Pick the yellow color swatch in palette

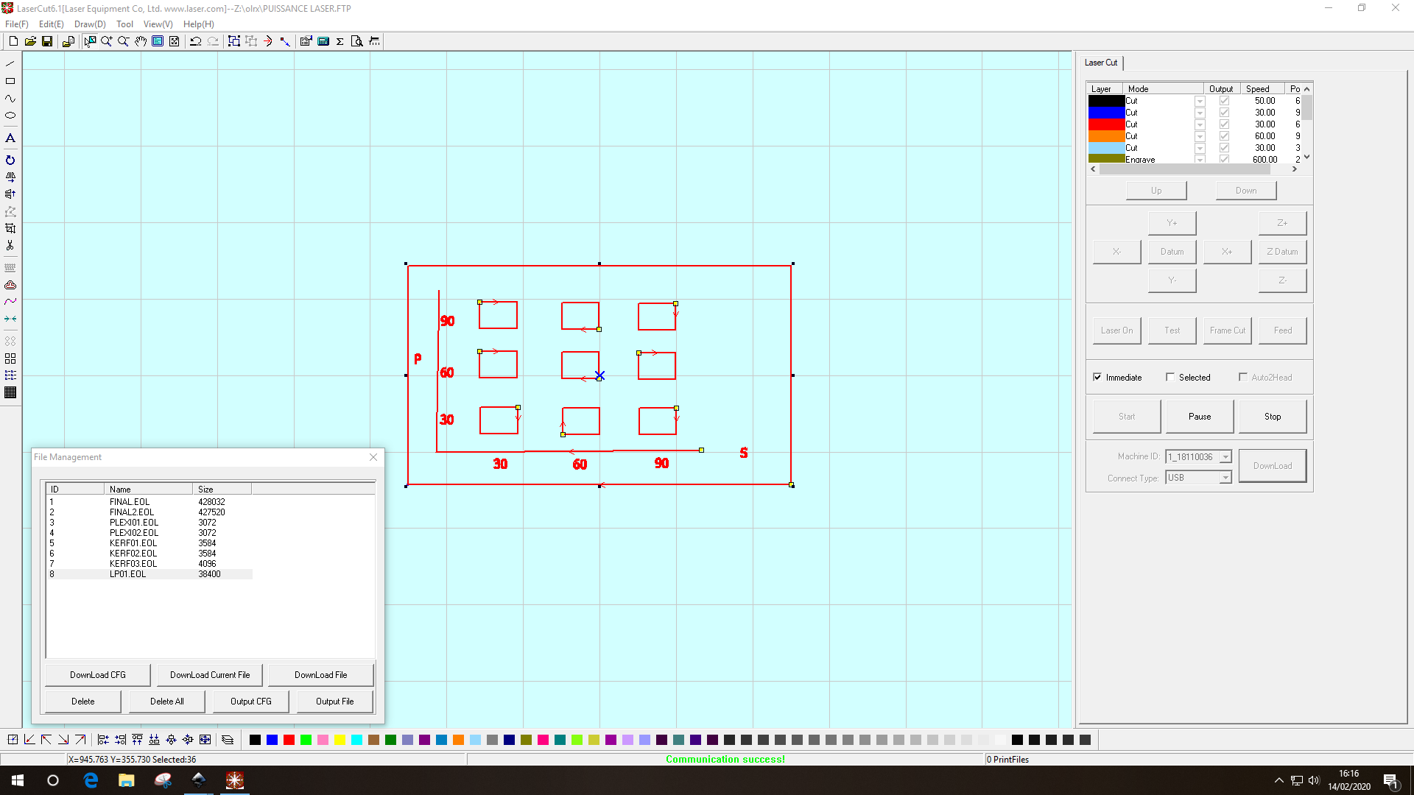[340, 740]
